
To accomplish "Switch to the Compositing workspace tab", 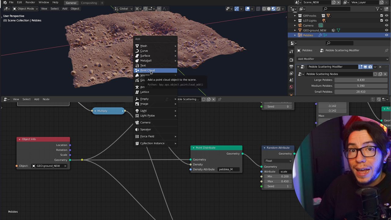I will 89,3.
